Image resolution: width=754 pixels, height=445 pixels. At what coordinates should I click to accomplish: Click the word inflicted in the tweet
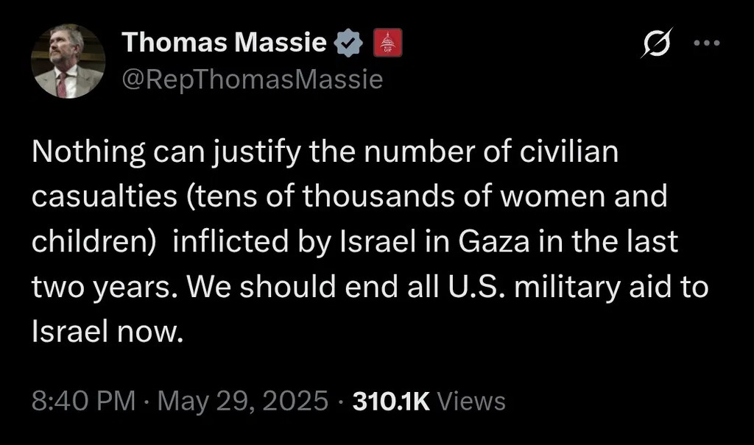[x=230, y=242]
